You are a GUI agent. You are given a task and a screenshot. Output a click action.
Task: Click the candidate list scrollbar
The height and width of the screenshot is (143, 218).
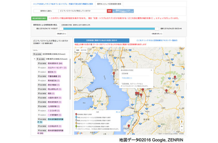[x=70, y=79]
